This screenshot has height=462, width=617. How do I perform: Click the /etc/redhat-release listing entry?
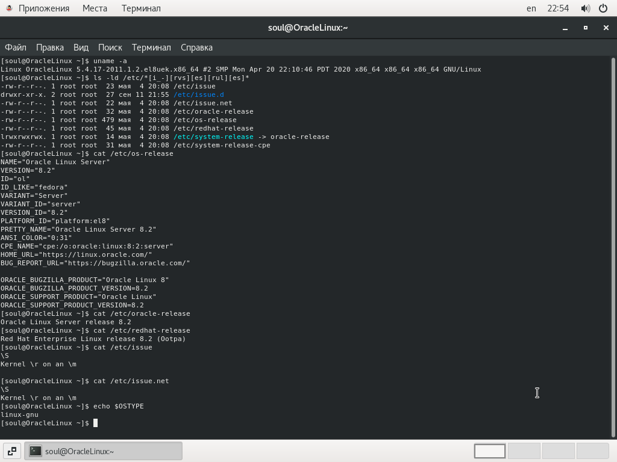pos(213,129)
